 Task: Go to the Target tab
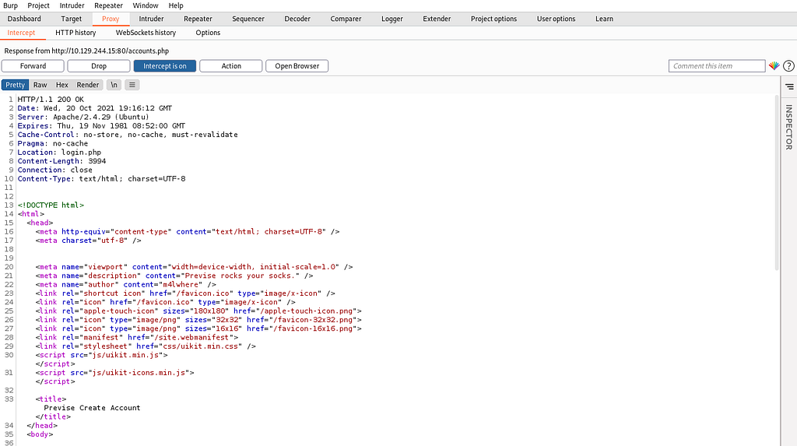pyautogui.click(x=71, y=19)
